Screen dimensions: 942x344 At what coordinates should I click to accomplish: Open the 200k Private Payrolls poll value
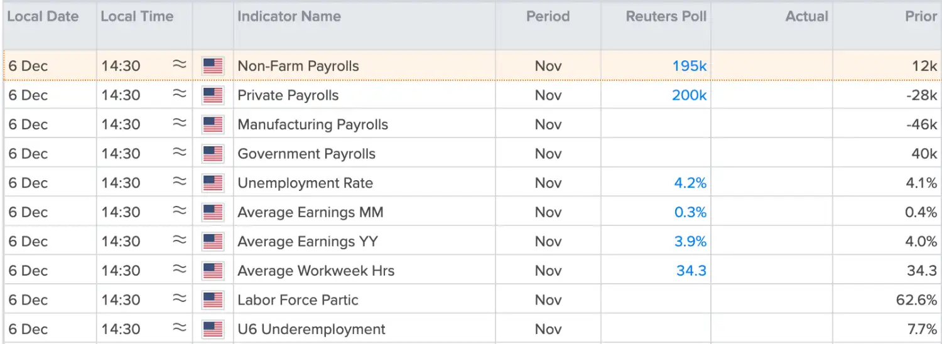[689, 95]
